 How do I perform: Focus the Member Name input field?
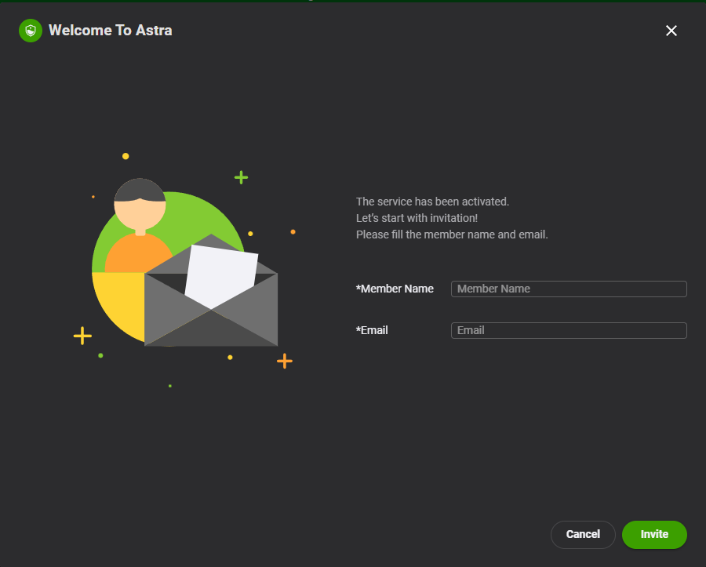pyautogui.click(x=569, y=289)
